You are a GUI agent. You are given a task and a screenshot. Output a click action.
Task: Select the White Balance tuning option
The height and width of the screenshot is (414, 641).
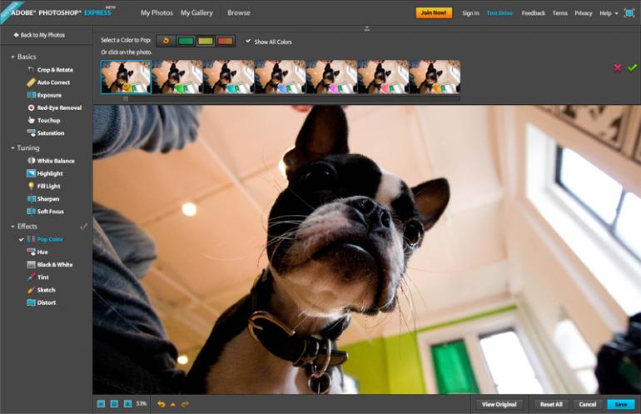coord(56,160)
